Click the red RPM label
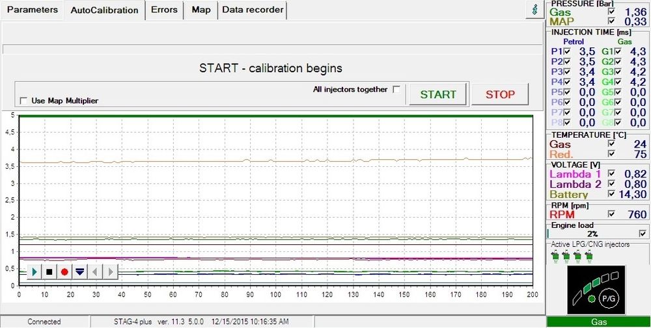 (562, 214)
